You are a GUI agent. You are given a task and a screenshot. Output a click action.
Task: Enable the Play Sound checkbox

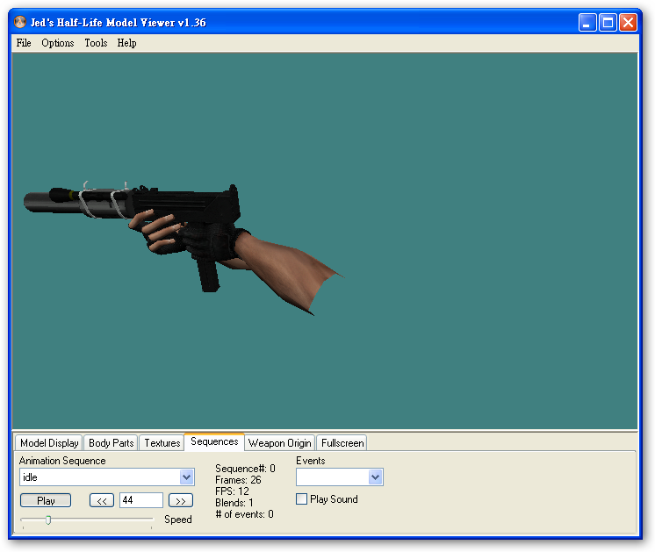tap(301, 499)
